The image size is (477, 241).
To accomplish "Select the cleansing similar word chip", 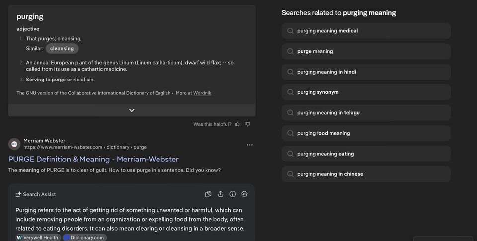I will click(x=62, y=48).
